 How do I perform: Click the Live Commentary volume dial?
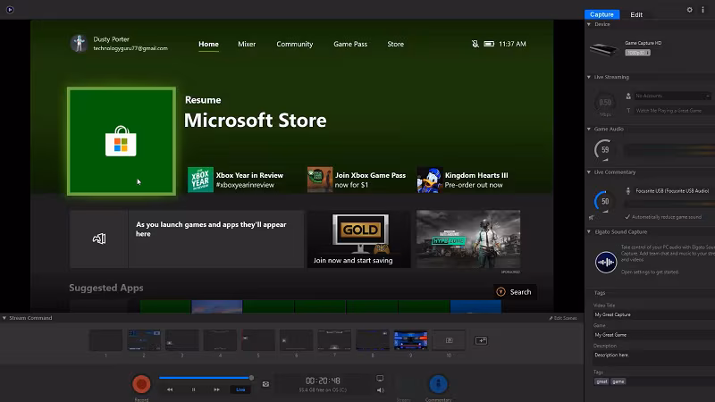[605, 202]
